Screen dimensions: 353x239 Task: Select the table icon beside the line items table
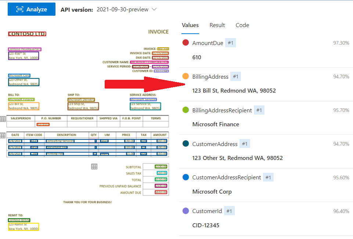(x=3, y=135)
